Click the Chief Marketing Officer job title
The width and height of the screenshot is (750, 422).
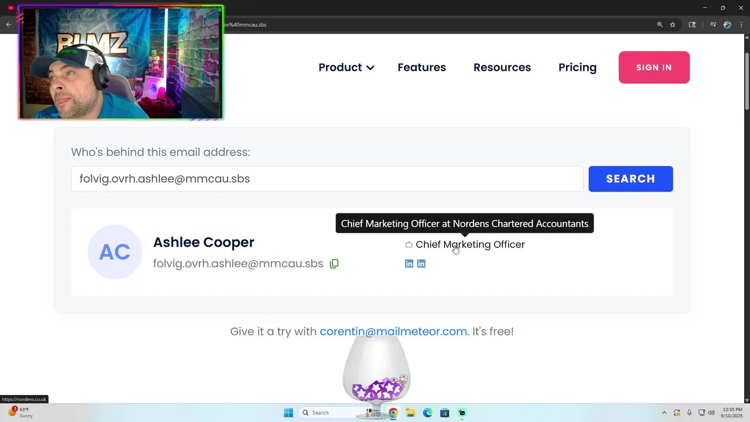click(x=470, y=244)
